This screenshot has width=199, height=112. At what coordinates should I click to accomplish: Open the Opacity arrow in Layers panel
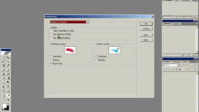pyautogui.click(x=196, y=65)
